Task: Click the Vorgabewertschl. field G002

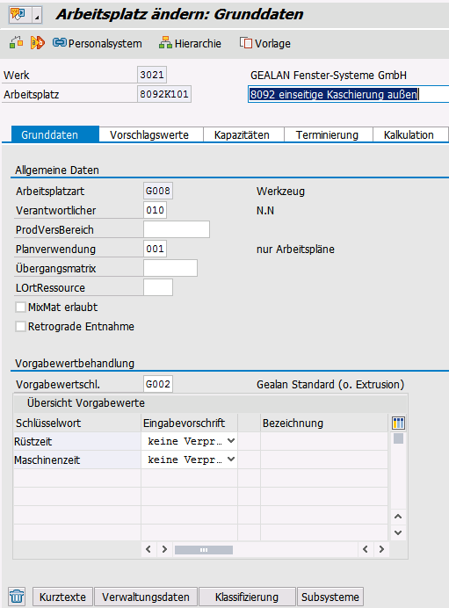Action: coord(158,384)
